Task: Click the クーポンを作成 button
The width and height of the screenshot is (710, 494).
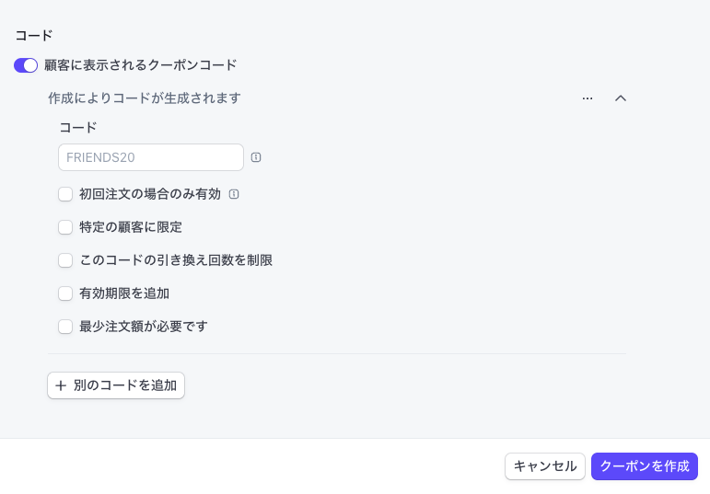Action: (x=645, y=466)
